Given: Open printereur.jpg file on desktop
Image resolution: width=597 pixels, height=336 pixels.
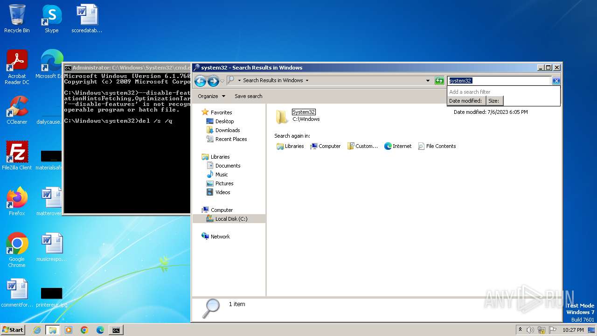Looking at the screenshot, I should [51, 297].
